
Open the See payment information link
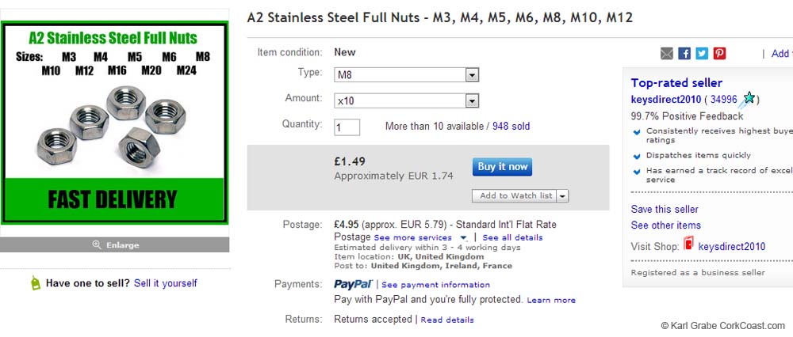pos(436,285)
